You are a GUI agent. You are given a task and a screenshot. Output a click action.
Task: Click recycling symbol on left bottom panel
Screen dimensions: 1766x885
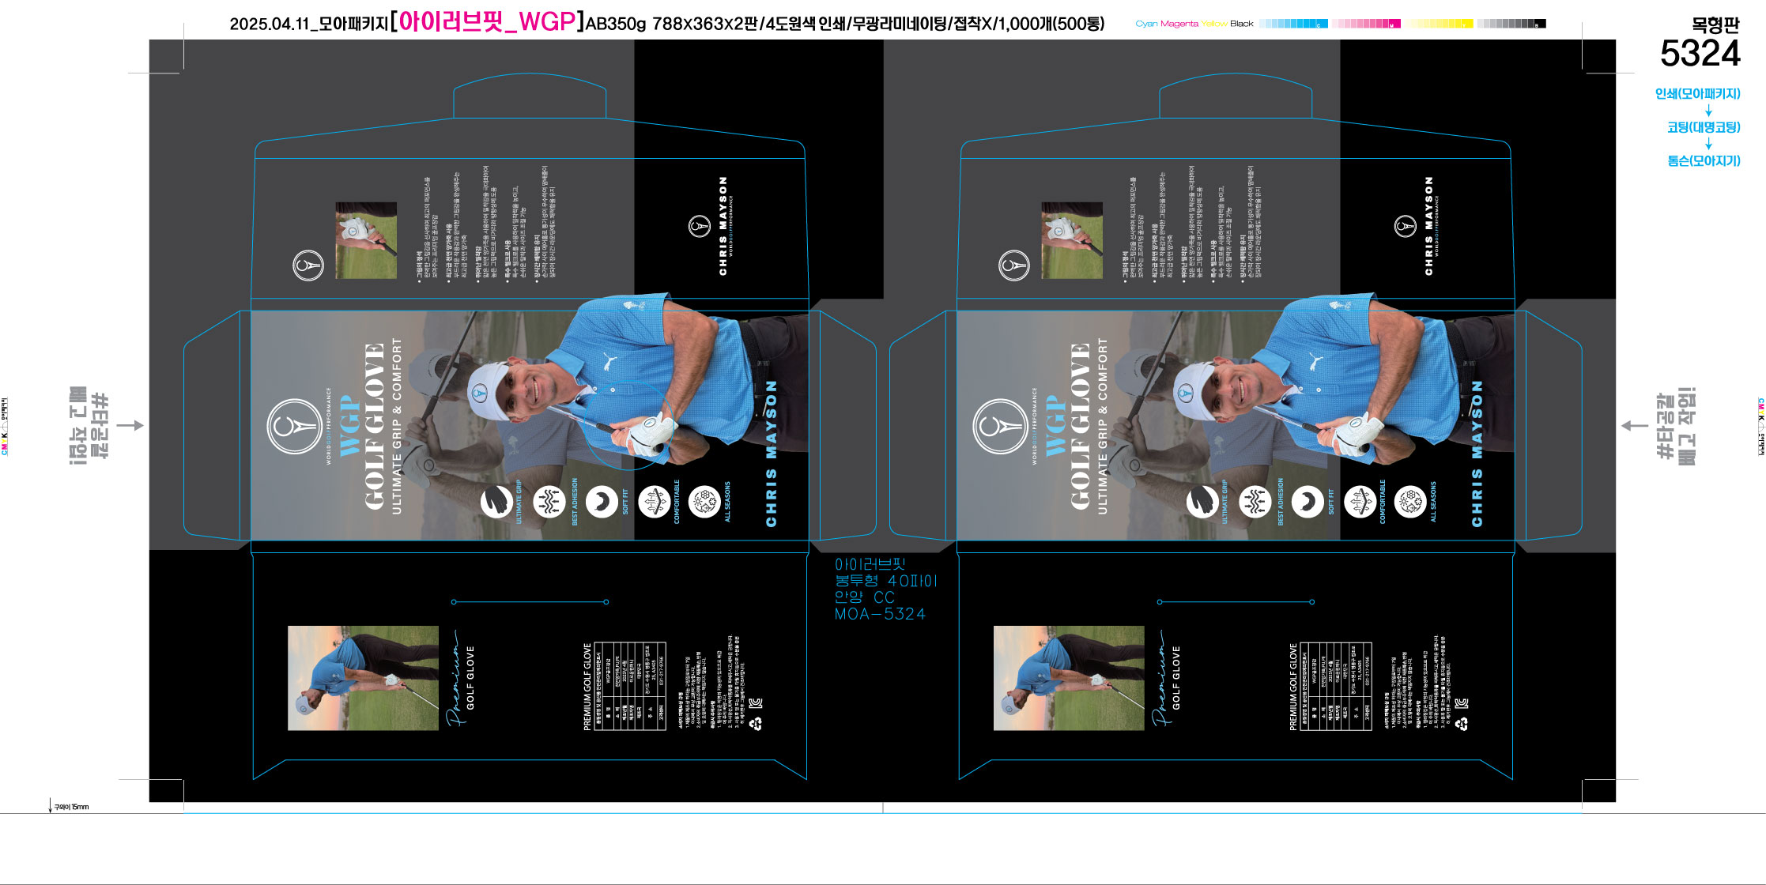click(x=756, y=723)
